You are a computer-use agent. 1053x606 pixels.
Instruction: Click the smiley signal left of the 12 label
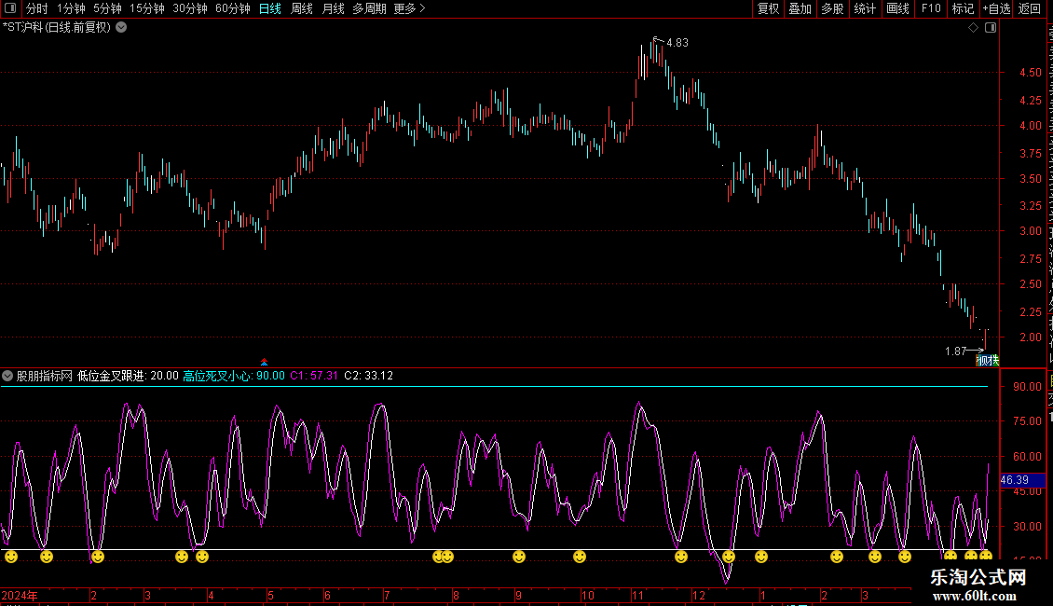681,557
